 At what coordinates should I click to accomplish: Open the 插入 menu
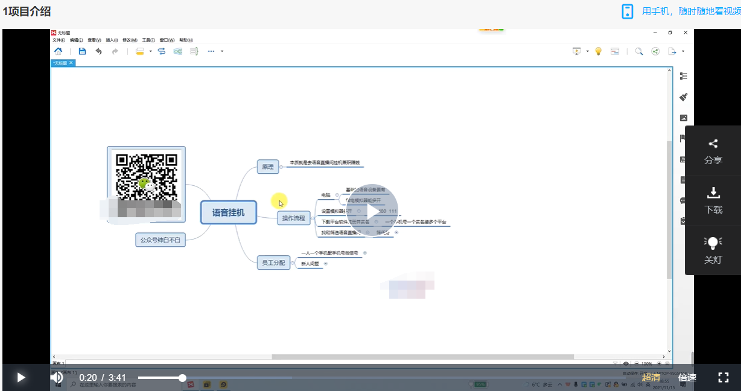(112, 40)
